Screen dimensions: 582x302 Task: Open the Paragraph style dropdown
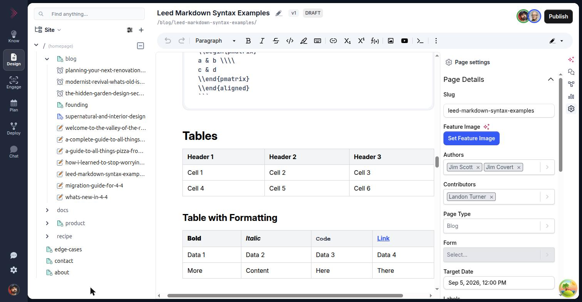(x=215, y=41)
